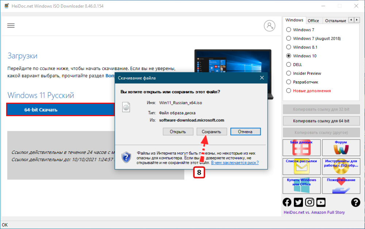Open the Instagram page icon

[310, 202]
